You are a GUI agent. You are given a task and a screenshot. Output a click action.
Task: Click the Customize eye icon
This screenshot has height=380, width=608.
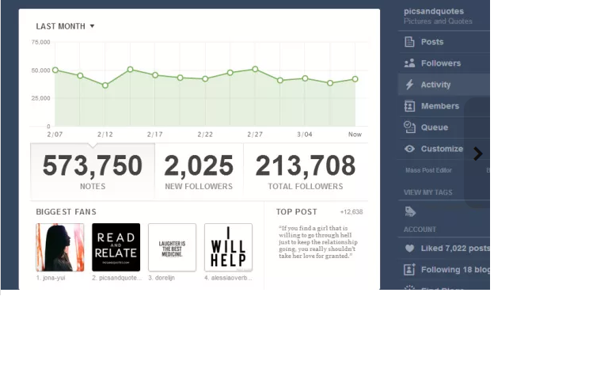(x=409, y=149)
